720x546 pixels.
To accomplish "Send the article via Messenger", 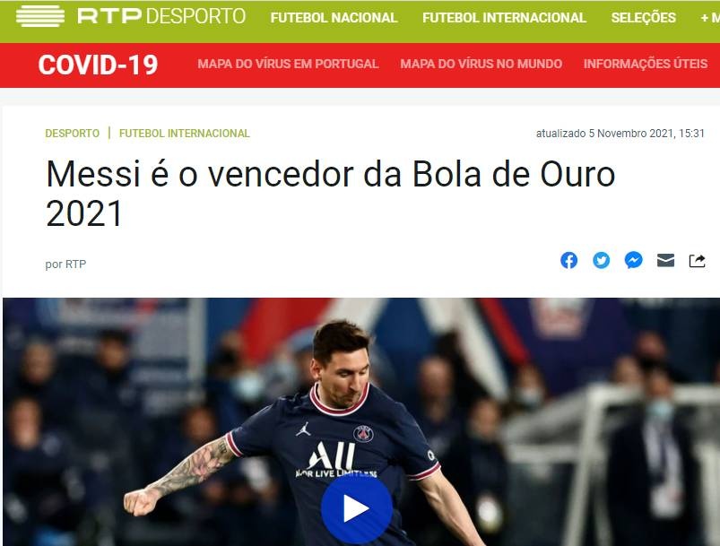I will coord(633,260).
